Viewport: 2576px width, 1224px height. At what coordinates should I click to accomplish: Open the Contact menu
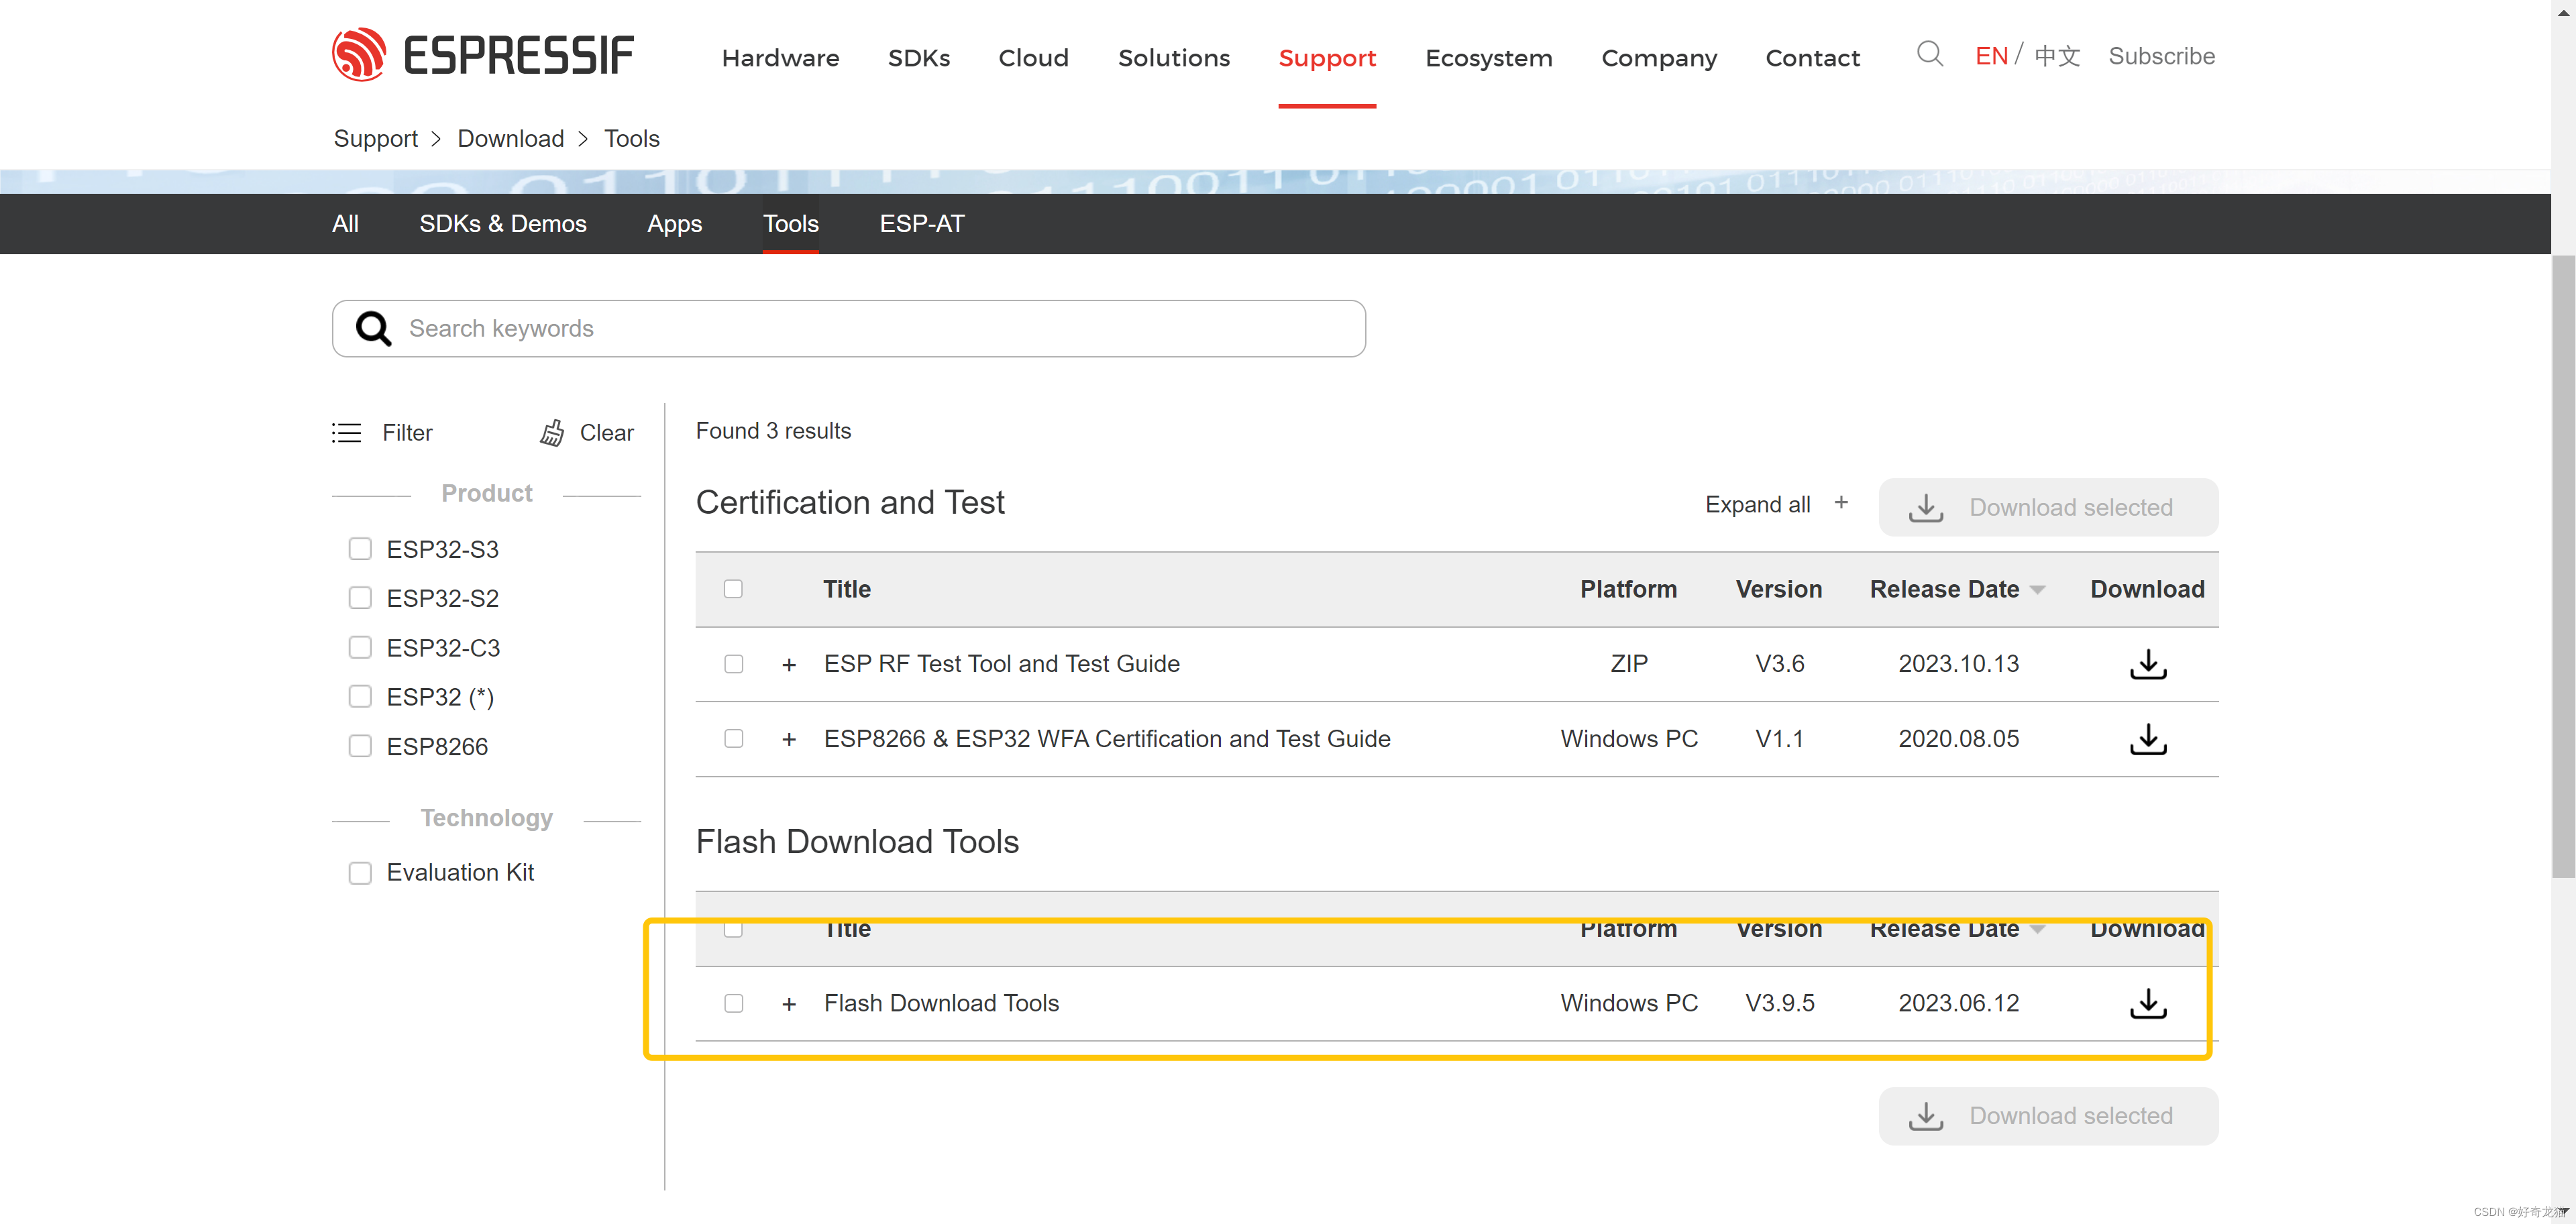(x=1812, y=58)
